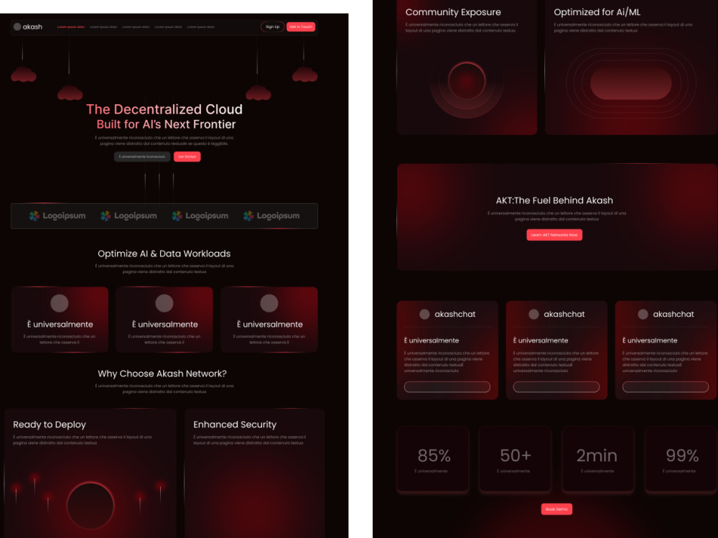Viewport: 718px width, 538px height.
Task: Click the 'AKT:The Fuel Behind Akash' heading
Action: [x=554, y=200]
